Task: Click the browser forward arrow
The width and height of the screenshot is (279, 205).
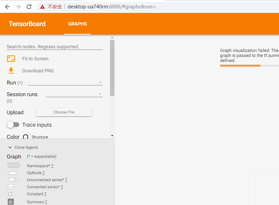Action: [x=18, y=7]
